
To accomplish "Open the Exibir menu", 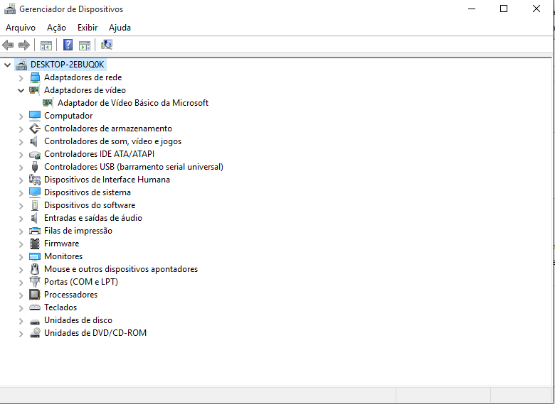I will (x=88, y=28).
